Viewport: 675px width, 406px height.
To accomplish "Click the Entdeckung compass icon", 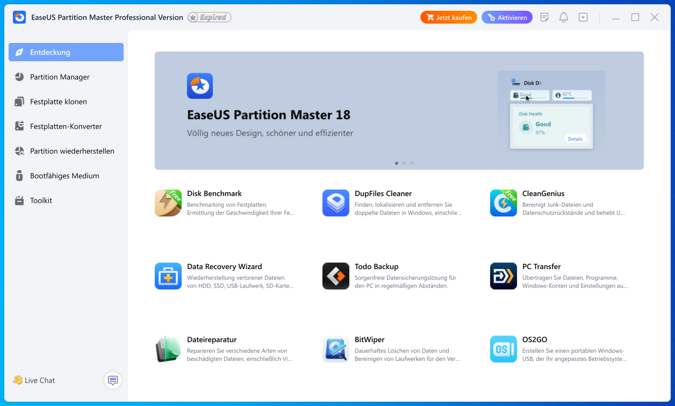I will (x=19, y=52).
